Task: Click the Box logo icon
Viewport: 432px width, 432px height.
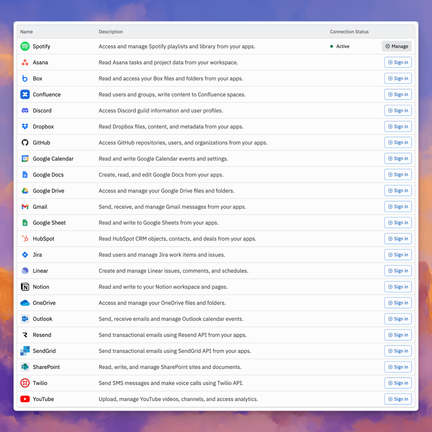Action: pyautogui.click(x=25, y=78)
